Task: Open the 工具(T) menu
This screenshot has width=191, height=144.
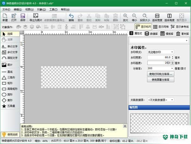Action: (53, 10)
